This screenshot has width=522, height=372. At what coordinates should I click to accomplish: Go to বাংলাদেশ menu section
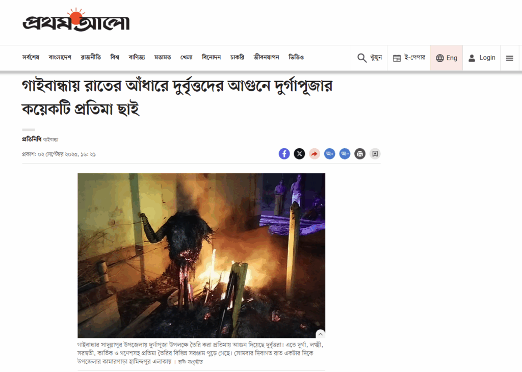60,57
